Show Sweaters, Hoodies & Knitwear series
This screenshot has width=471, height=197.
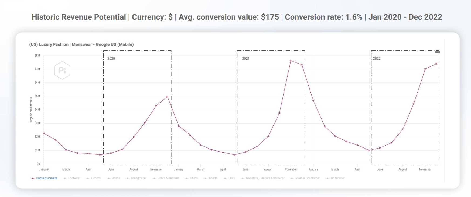click(262, 178)
